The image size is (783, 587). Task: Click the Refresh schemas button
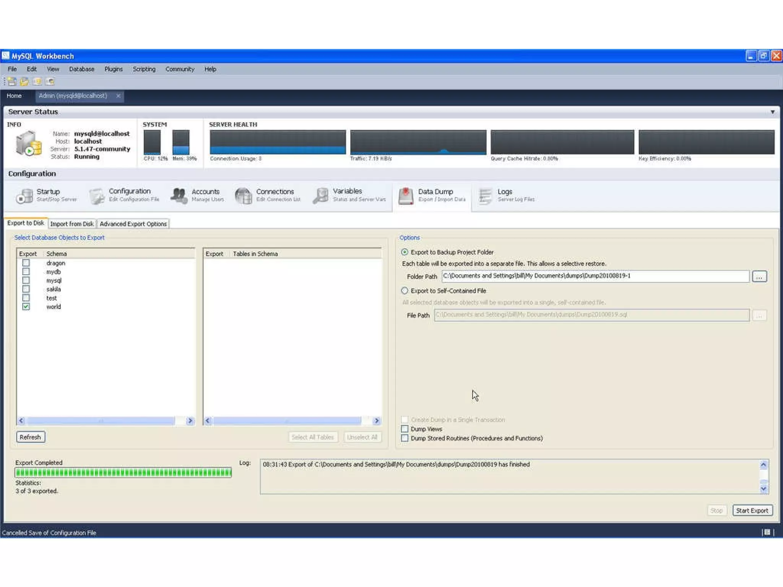click(31, 437)
